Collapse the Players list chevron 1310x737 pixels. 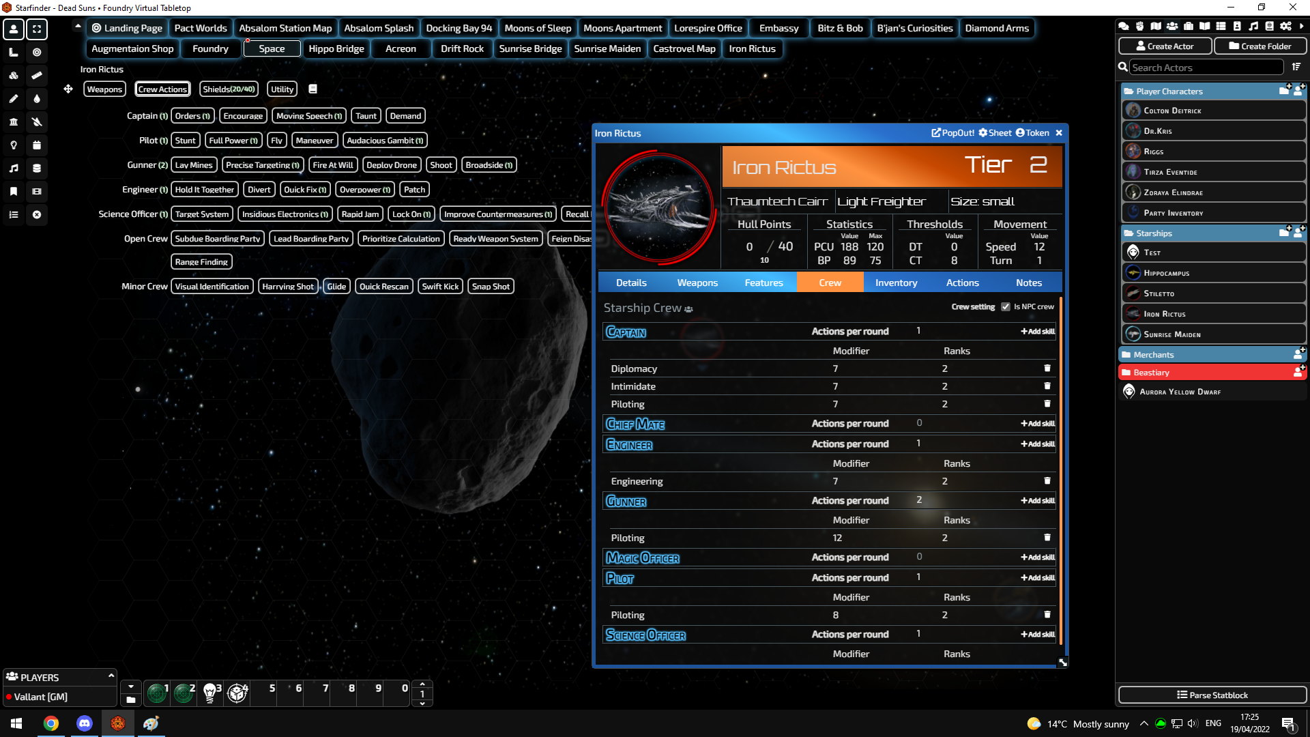111,676
